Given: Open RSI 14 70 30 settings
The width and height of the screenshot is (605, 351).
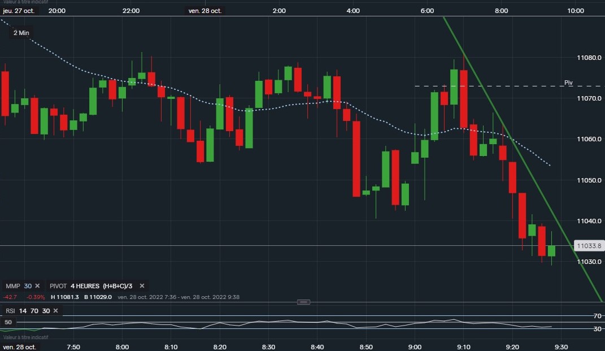Looking at the screenshot, I should (28, 310).
